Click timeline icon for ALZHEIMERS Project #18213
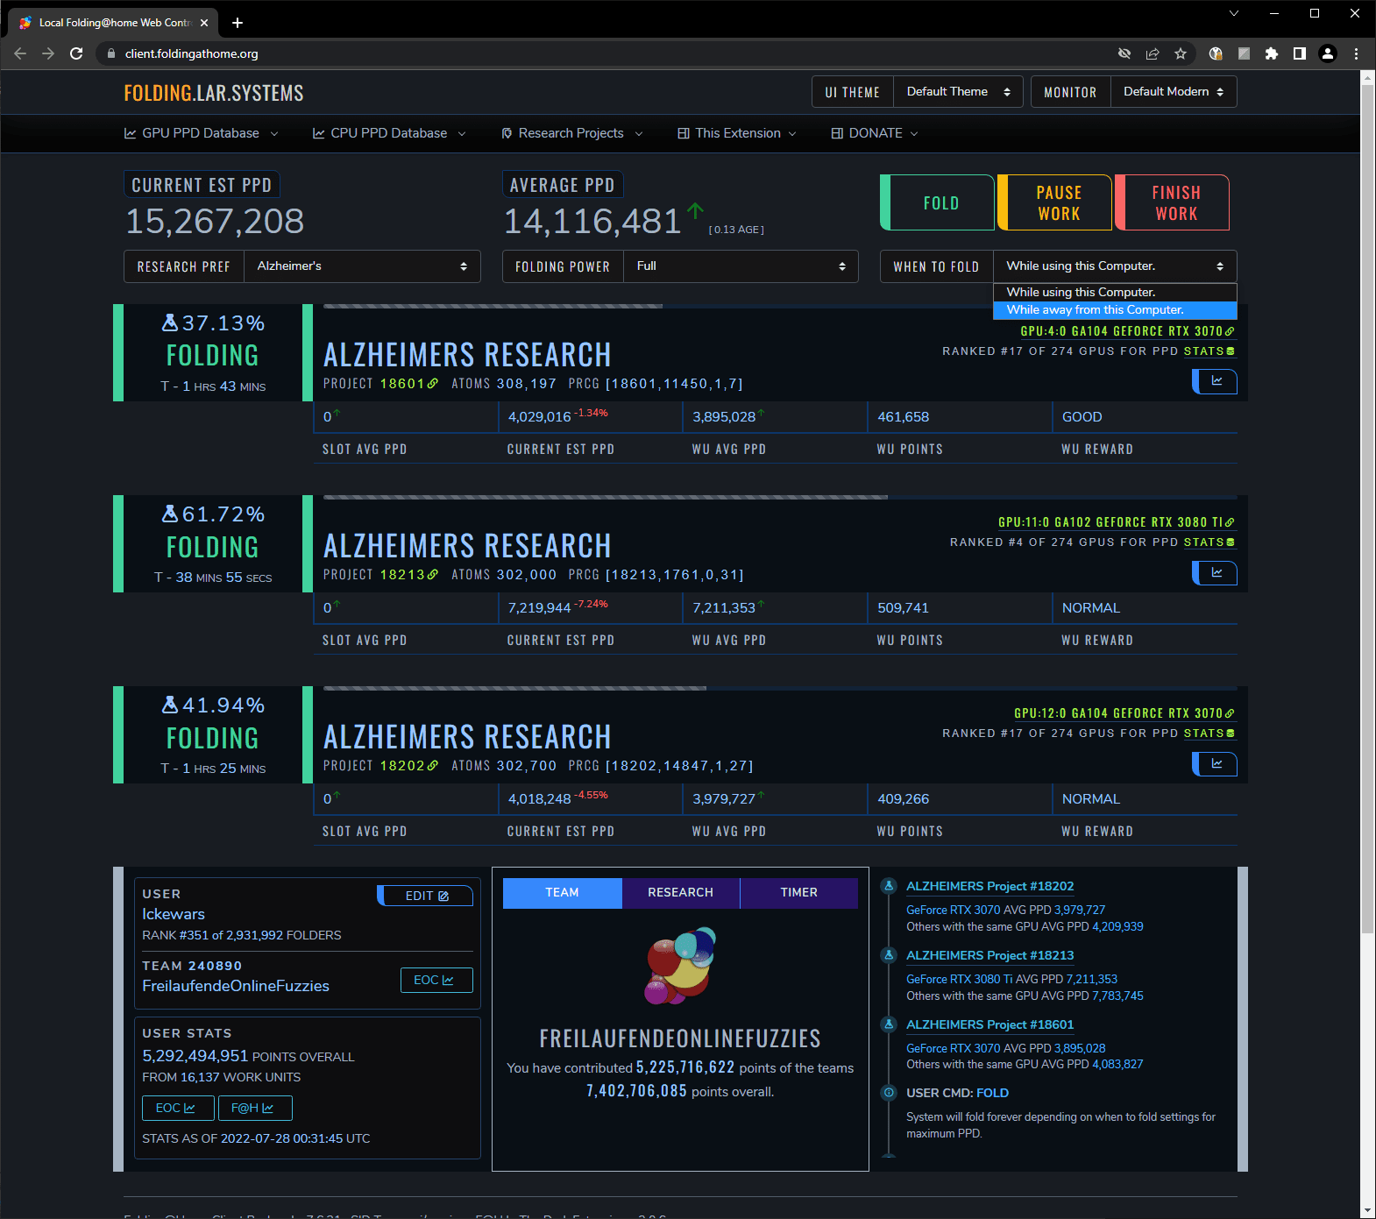The width and height of the screenshot is (1376, 1219). point(889,955)
